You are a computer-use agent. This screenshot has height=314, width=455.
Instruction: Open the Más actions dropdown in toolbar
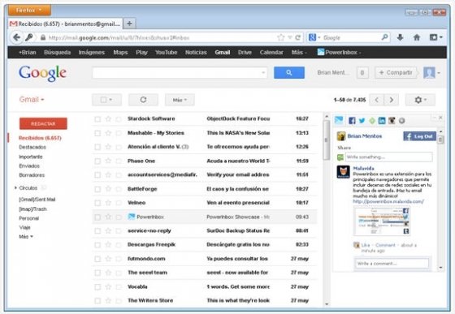point(180,100)
